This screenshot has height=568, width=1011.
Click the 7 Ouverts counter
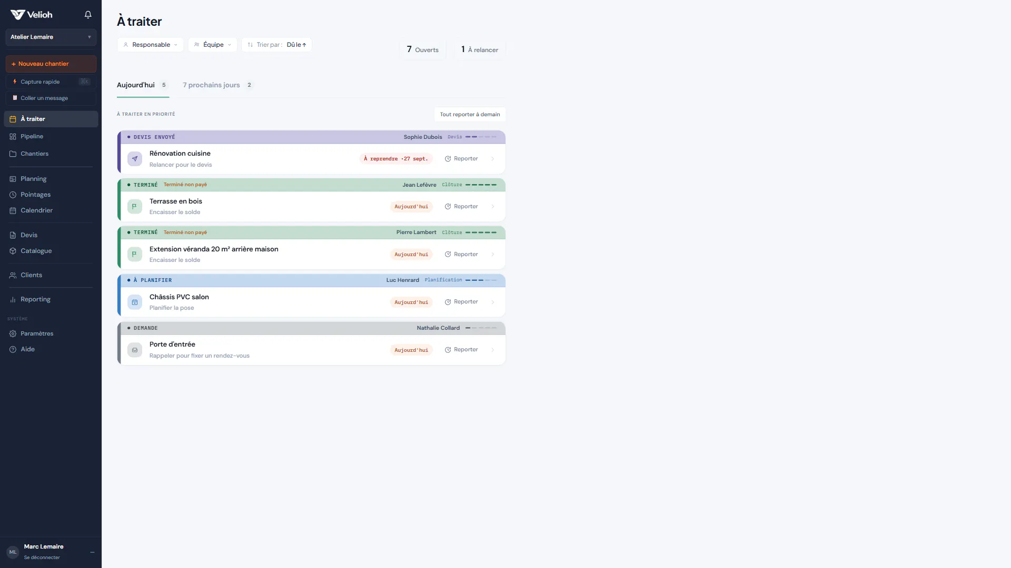click(x=423, y=49)
